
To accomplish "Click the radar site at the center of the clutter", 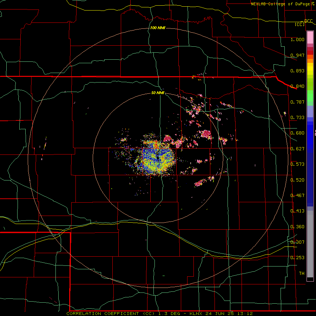I will pos(158,158).
